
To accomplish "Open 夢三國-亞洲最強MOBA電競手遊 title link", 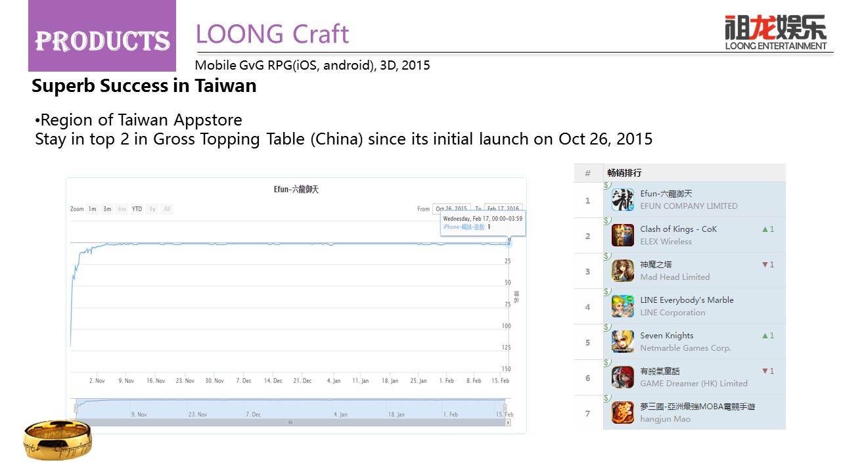I will 698,407.
